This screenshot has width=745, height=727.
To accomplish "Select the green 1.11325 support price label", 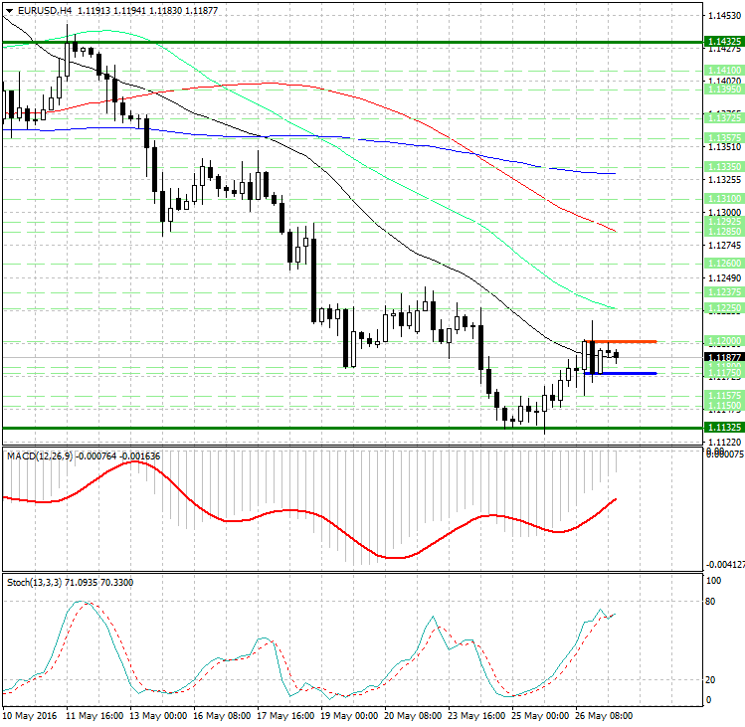I will click(x=724, y=428).
